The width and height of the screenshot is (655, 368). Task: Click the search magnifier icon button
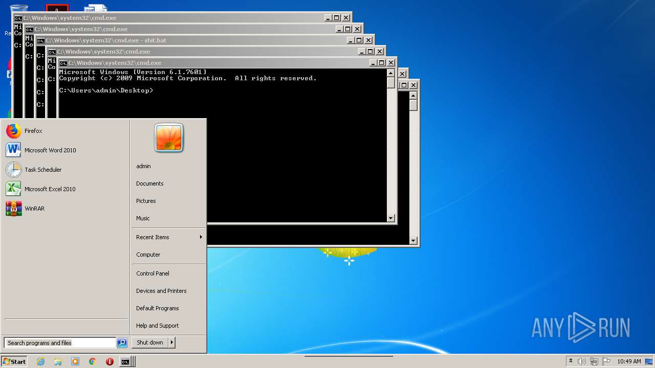pos(122,343)
